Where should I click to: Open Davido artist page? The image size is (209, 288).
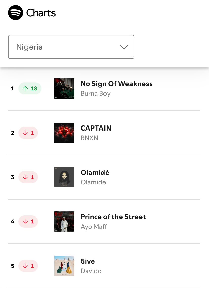[91, 271]
